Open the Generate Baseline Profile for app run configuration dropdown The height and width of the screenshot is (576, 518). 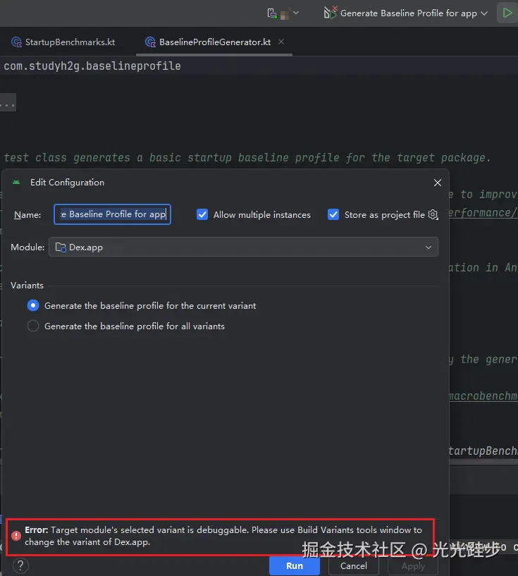click(x=406, y=13)
